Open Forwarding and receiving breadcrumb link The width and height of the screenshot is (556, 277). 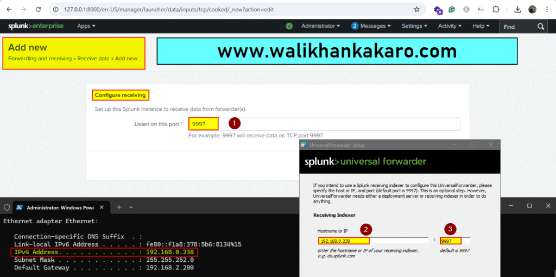pos(40,59)
